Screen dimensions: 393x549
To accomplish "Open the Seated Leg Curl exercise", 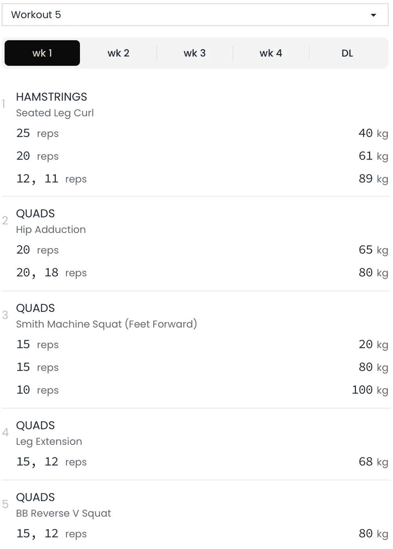I will pos(55,113).
